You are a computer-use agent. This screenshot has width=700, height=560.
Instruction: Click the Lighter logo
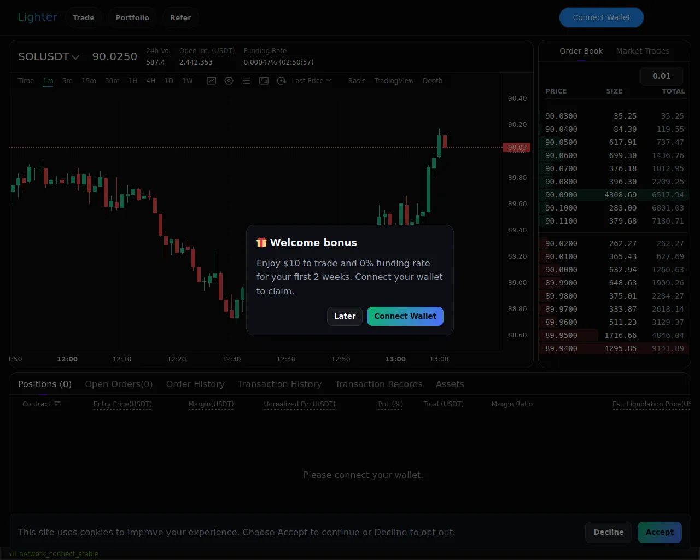(37, 17)
